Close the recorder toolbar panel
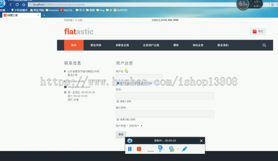This screenshot has width=278, height=161. pyautogui.click(x=201, y=141)
